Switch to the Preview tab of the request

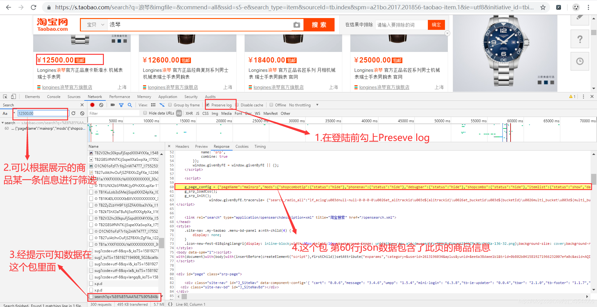pyautogui.click(x=201, y=147)
